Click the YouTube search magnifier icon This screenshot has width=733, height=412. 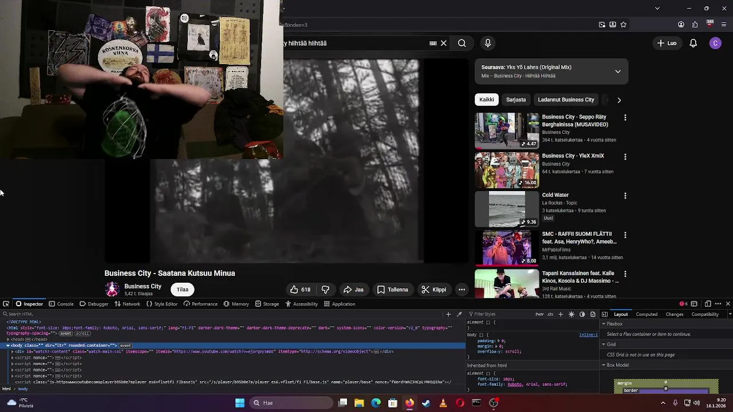pos(462,43)
